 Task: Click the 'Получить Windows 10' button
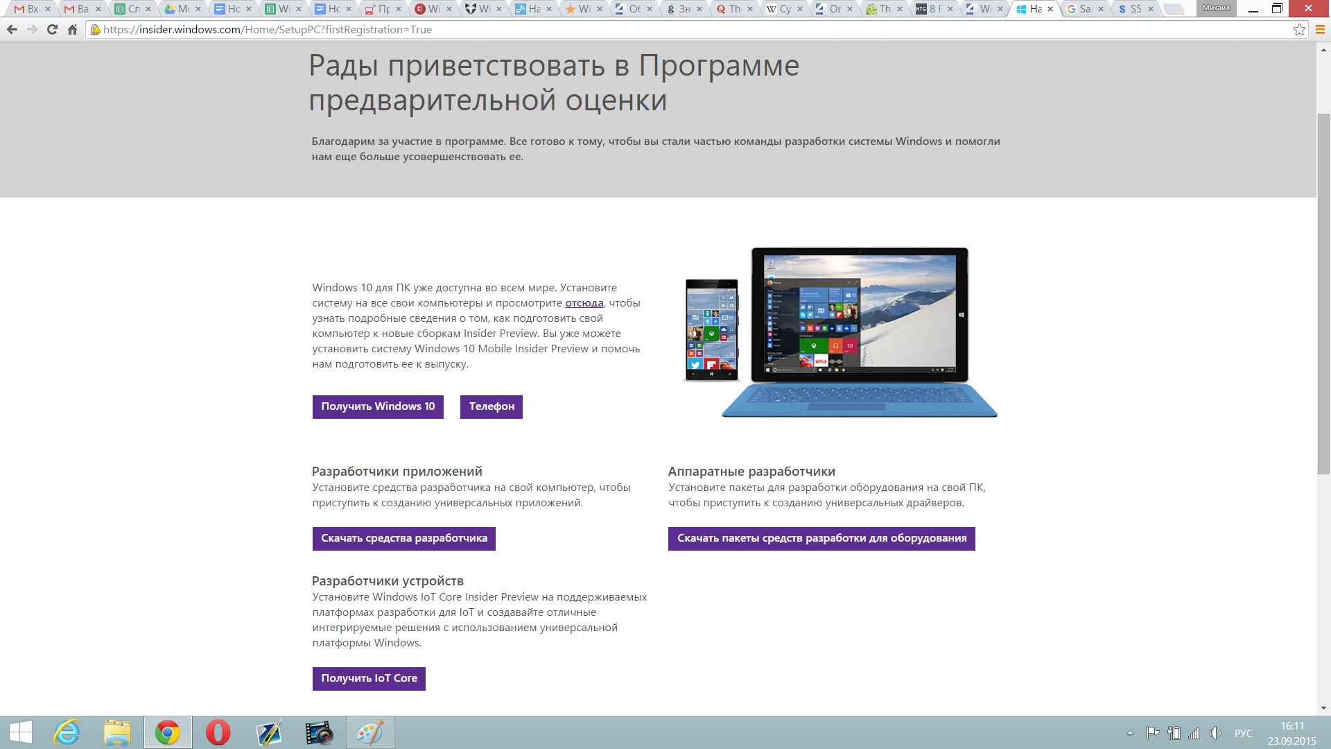point(378,406)
